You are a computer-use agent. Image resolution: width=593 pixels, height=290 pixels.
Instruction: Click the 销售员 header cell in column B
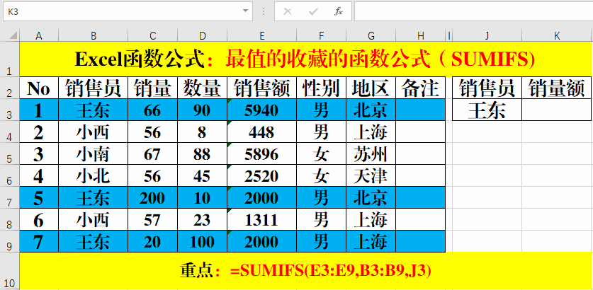click(94, 88)
